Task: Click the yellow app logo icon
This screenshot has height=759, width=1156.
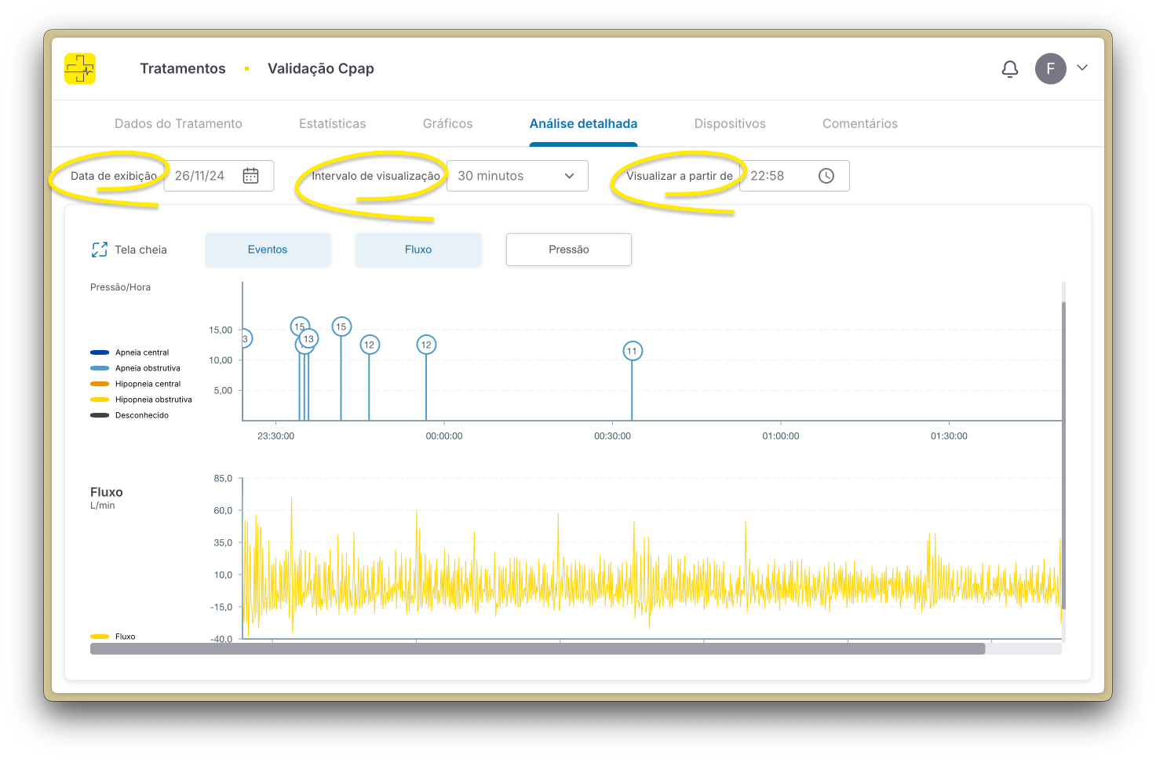Action: (80, 69)
